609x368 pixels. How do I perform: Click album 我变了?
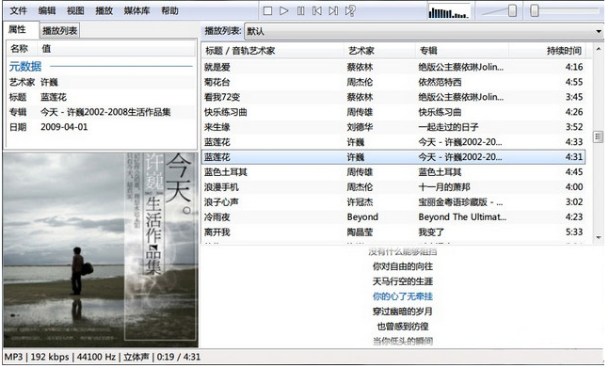pos(431,232)
